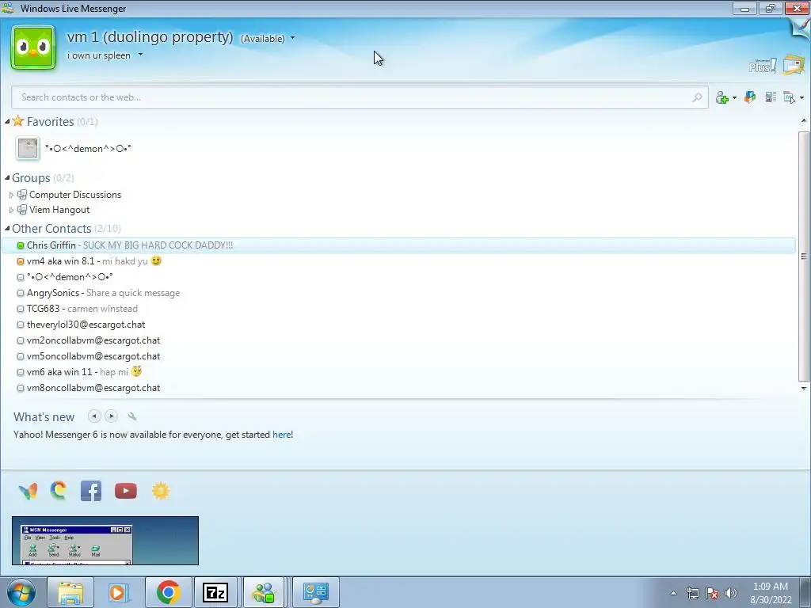The height and width of the screenshot is (608, 811).
Task: Select vm8oncollabvm@escargot.chat contact
Action: [398, 388]
